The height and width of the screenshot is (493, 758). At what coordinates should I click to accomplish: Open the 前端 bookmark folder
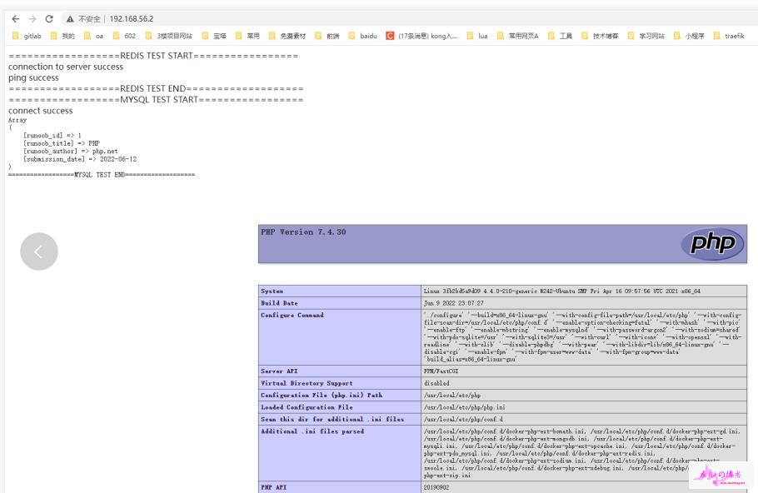tap(327, 36)
